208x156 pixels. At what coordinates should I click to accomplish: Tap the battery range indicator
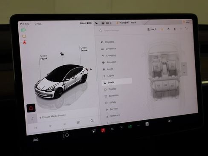(86, 23)
